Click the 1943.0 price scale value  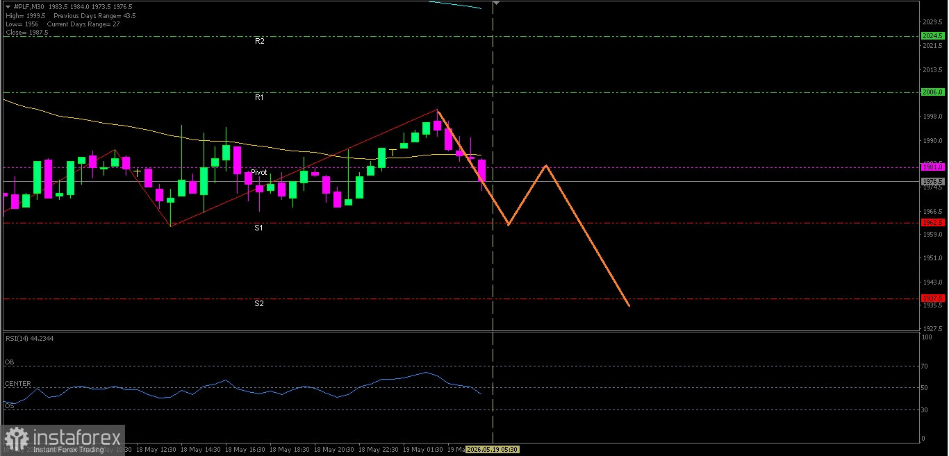click(x=932, y=282)
